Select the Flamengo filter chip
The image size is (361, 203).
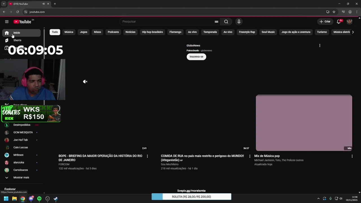tap(175, 32)
